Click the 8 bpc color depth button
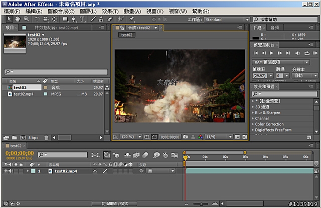Screen dimensions: 321x208 [33, 137]
